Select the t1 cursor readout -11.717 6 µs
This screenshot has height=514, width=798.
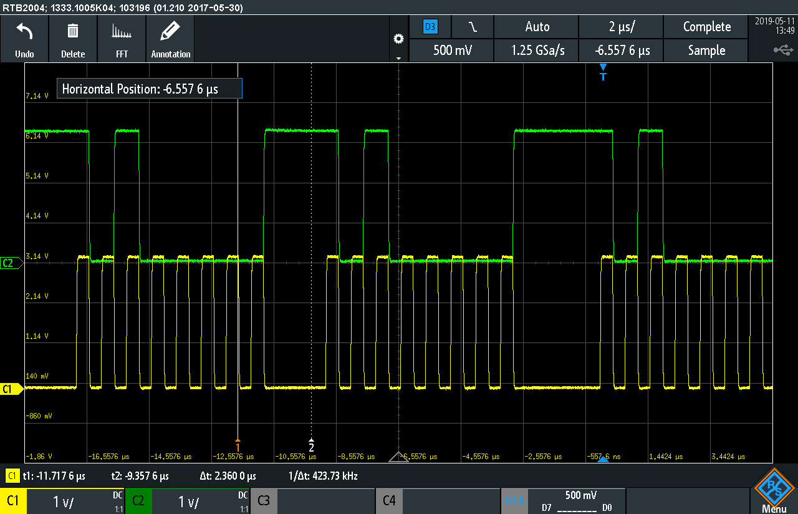pos(54,476)
